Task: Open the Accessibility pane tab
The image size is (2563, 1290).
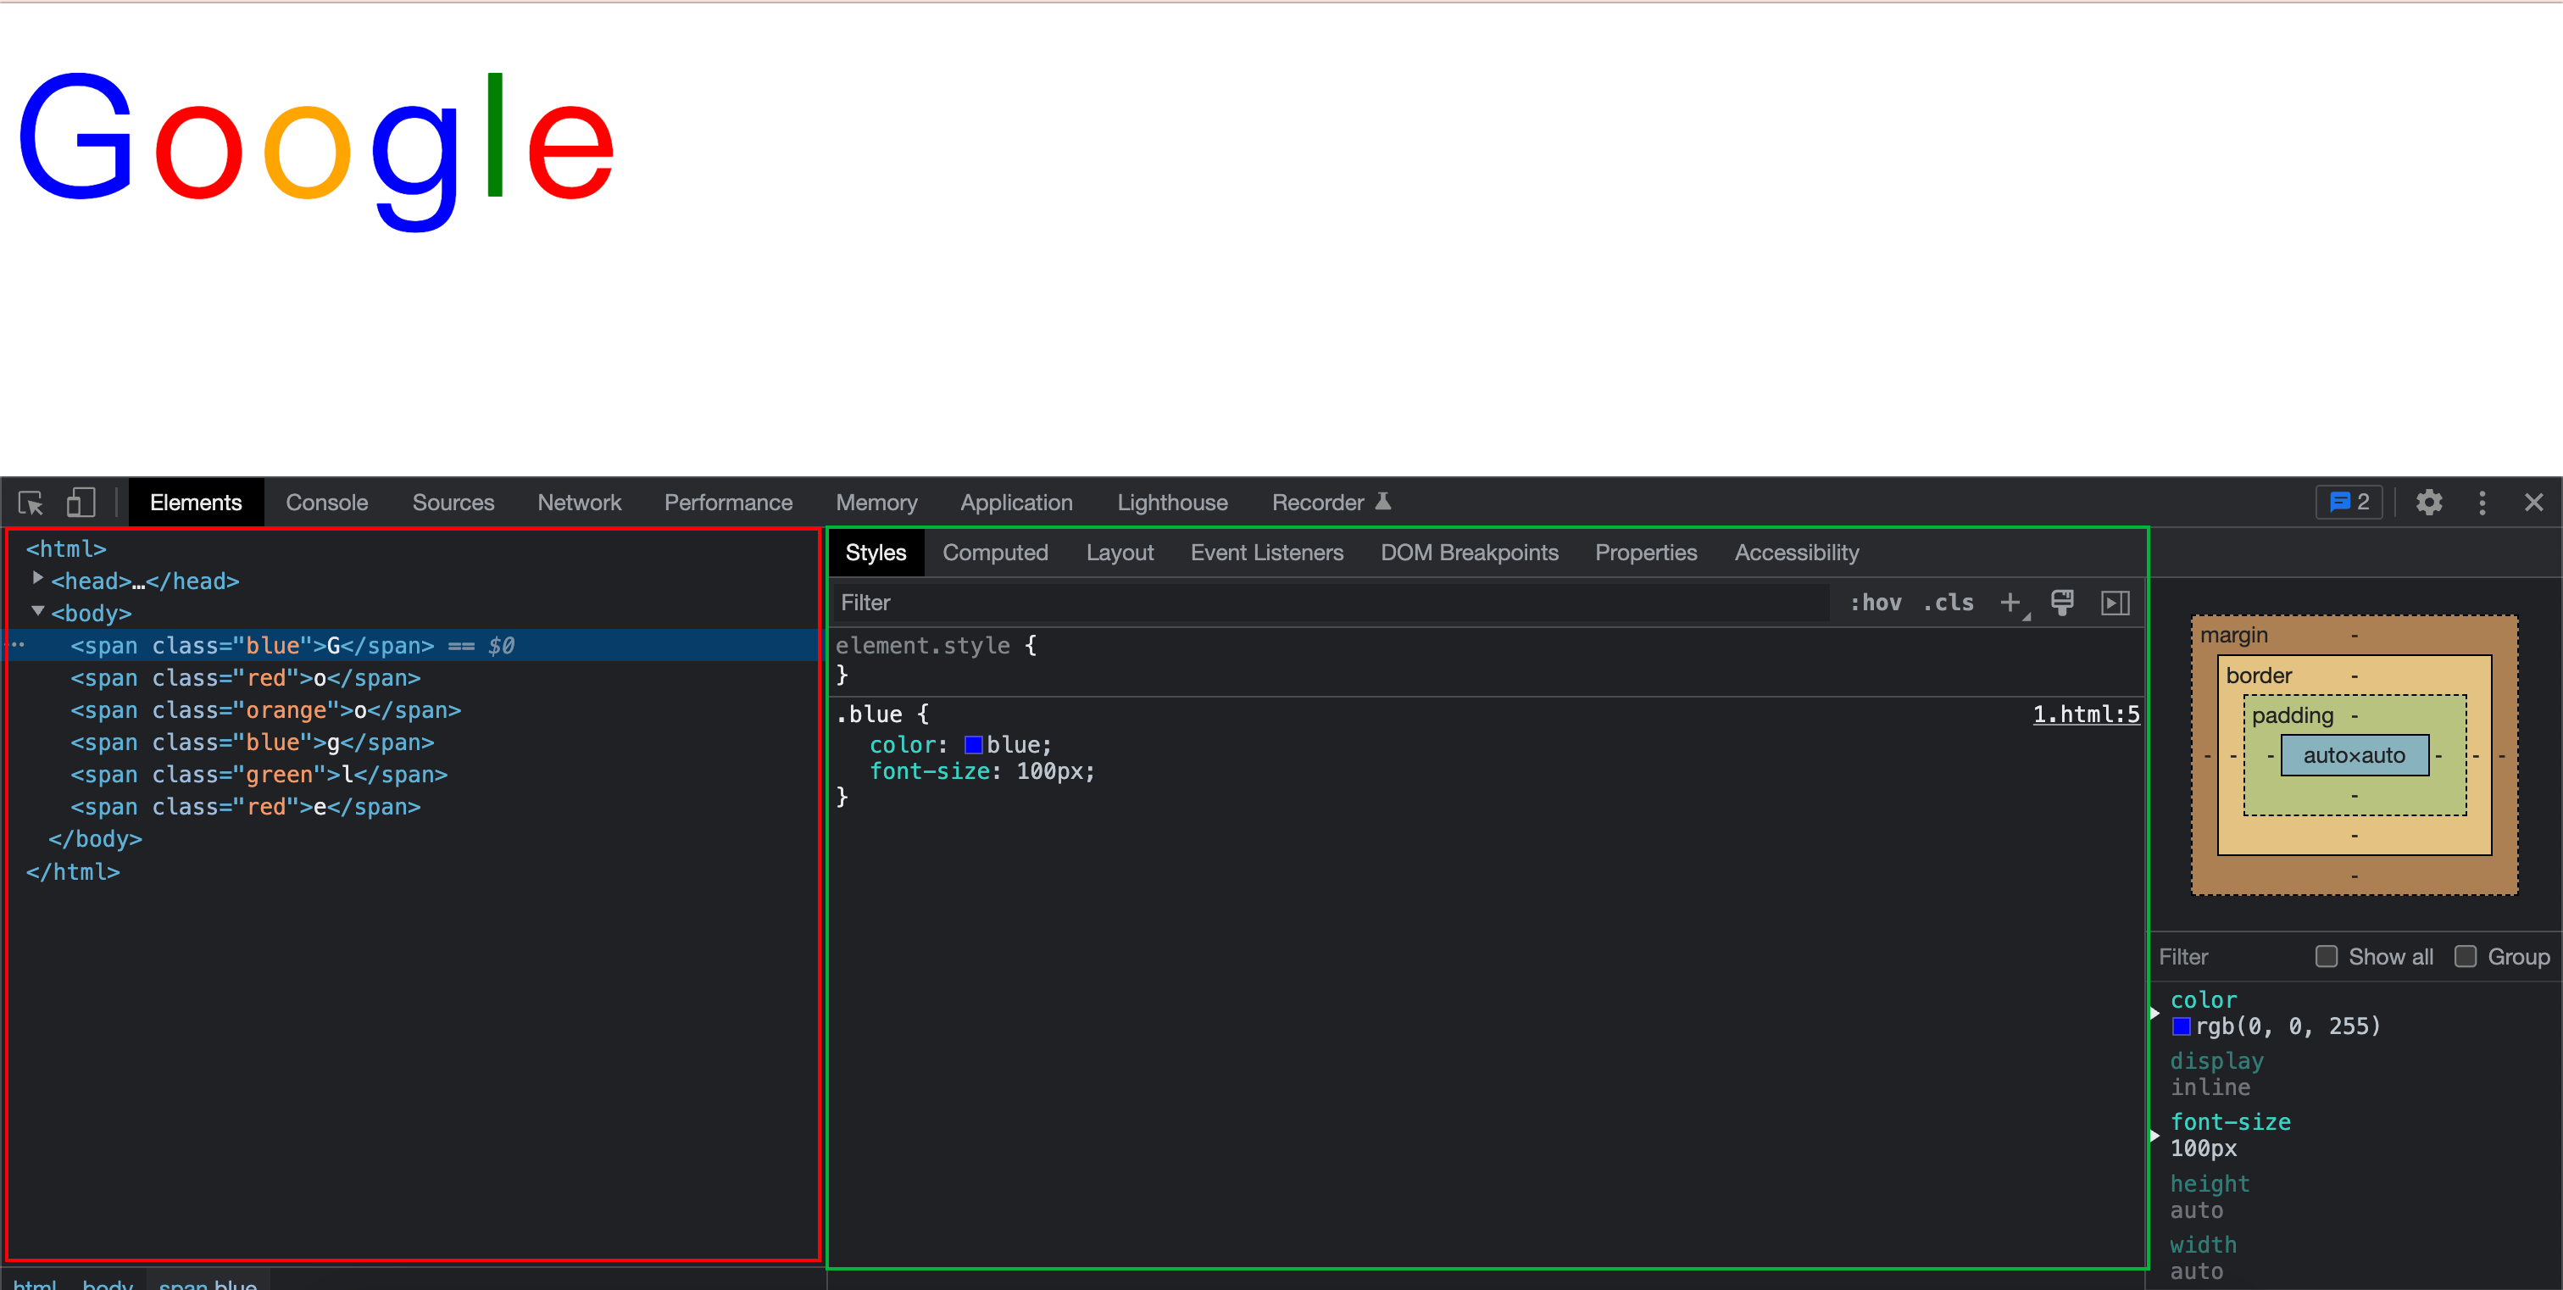Action: pyautogui.click(x=1796, y=553)
